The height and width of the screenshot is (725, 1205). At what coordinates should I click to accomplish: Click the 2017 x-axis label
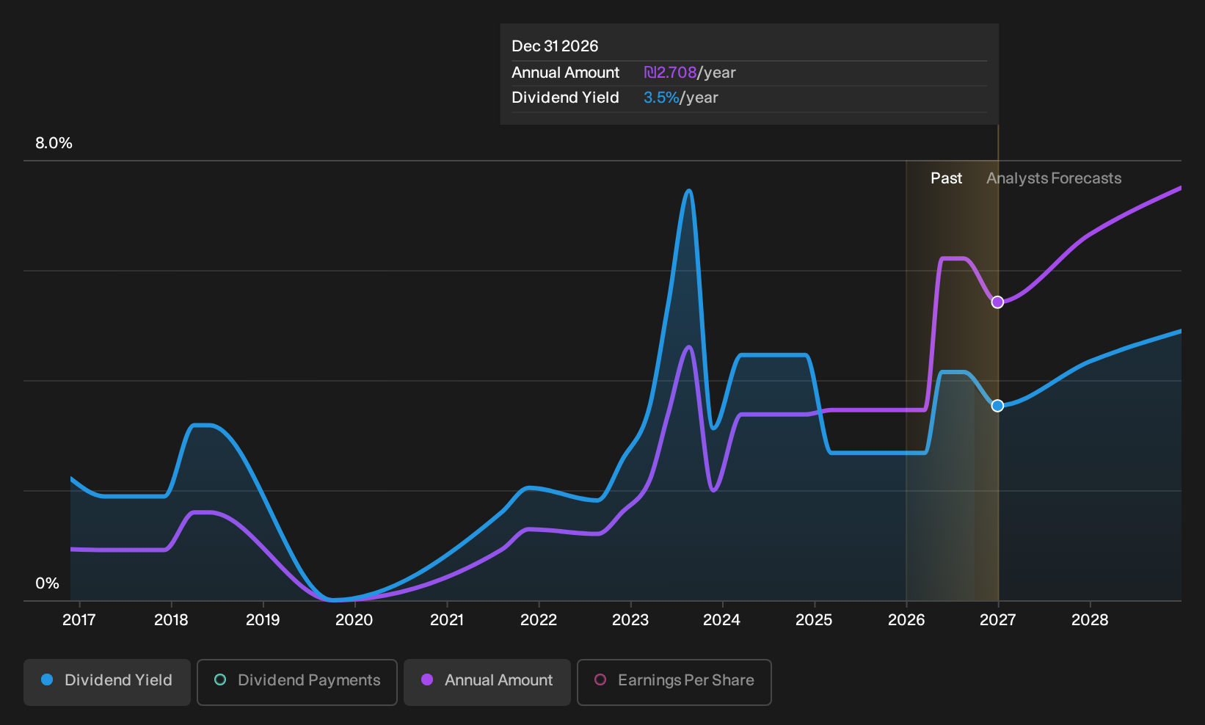click(x=79, y=620)
